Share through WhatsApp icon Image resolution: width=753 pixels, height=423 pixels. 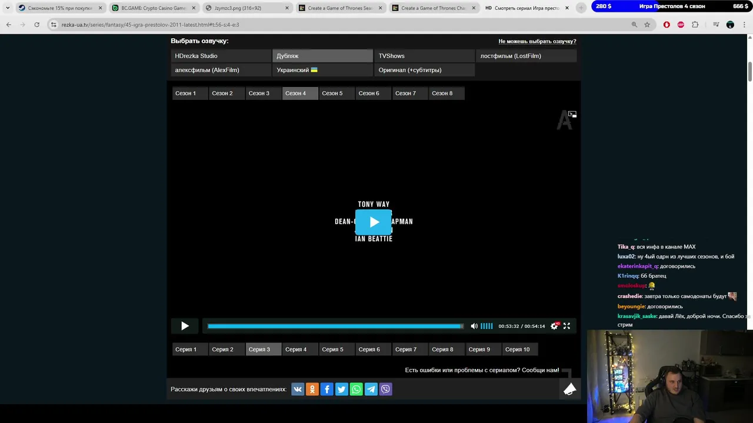(356, 389)
